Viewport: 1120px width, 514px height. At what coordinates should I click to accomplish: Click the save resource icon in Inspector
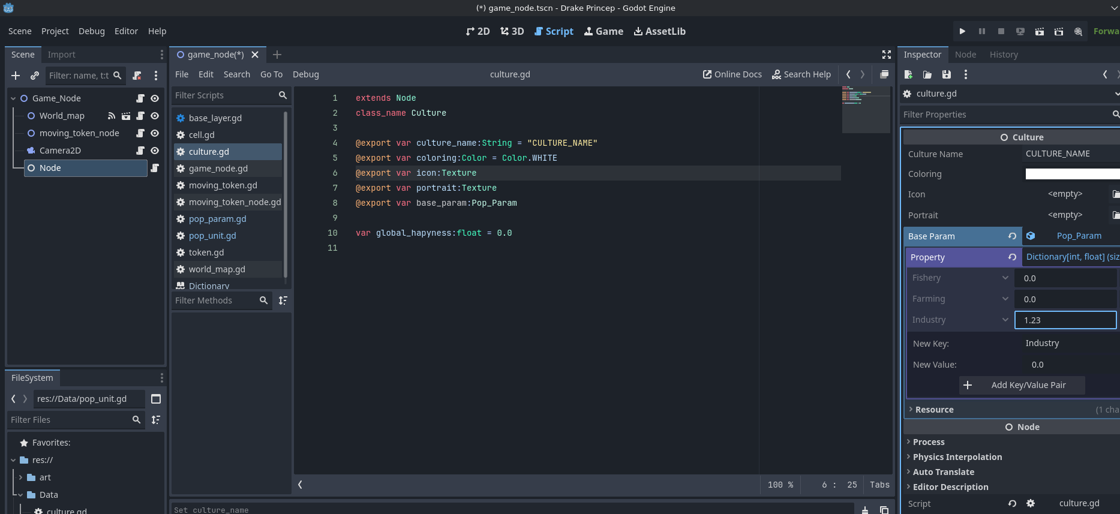pyautogui.click(x=946, y=74)
